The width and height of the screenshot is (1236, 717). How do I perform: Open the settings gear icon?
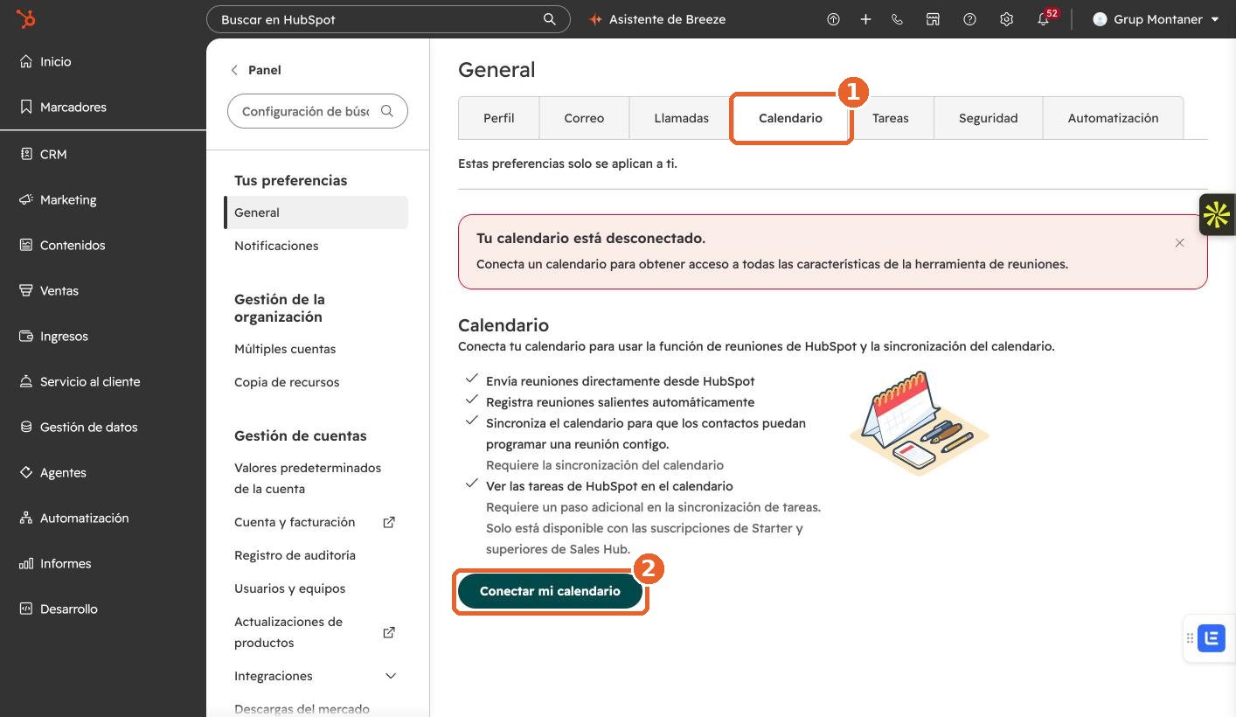1006,19
